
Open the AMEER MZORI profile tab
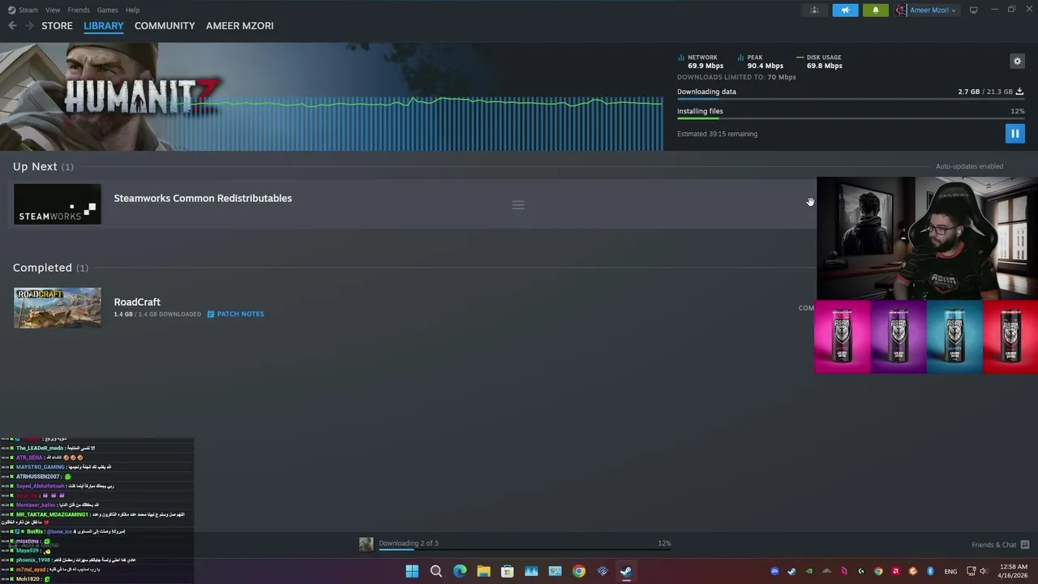tap(239, 26)
